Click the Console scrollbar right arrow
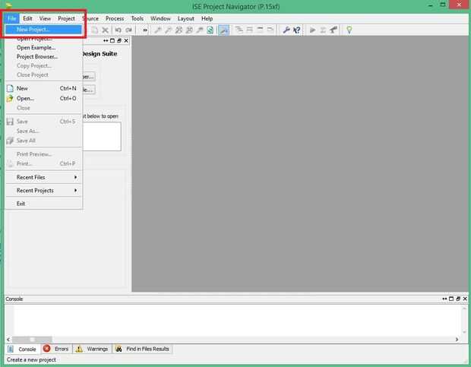The image size is (471, 367). pyautogui.click(x=457, y=340)
